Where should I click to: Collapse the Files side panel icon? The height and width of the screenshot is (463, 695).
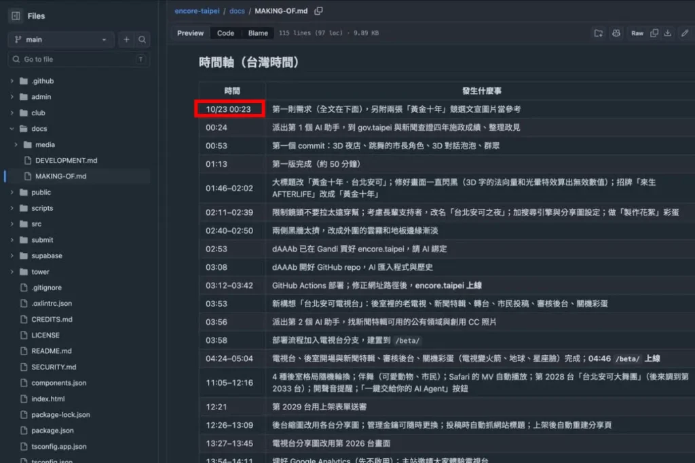click(x=16, y=16)
